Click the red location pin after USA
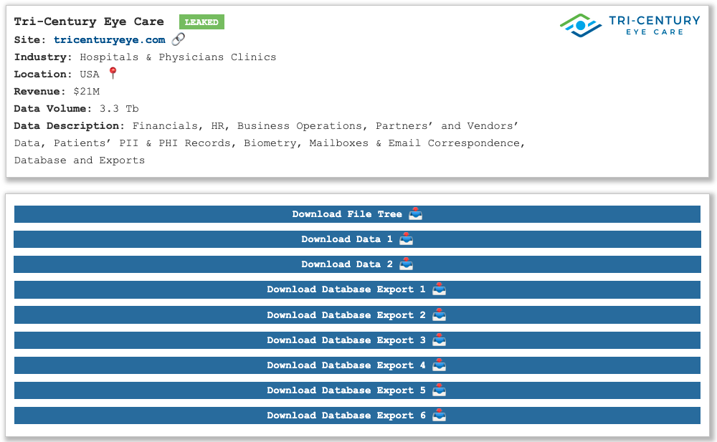The image size is (717, 442). [x=113, y=74]
